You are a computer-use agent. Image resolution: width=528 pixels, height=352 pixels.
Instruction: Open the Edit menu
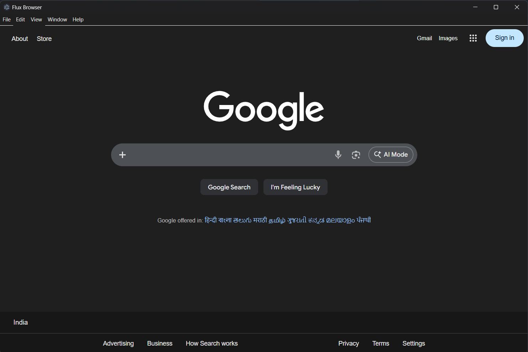pos(20,20)
